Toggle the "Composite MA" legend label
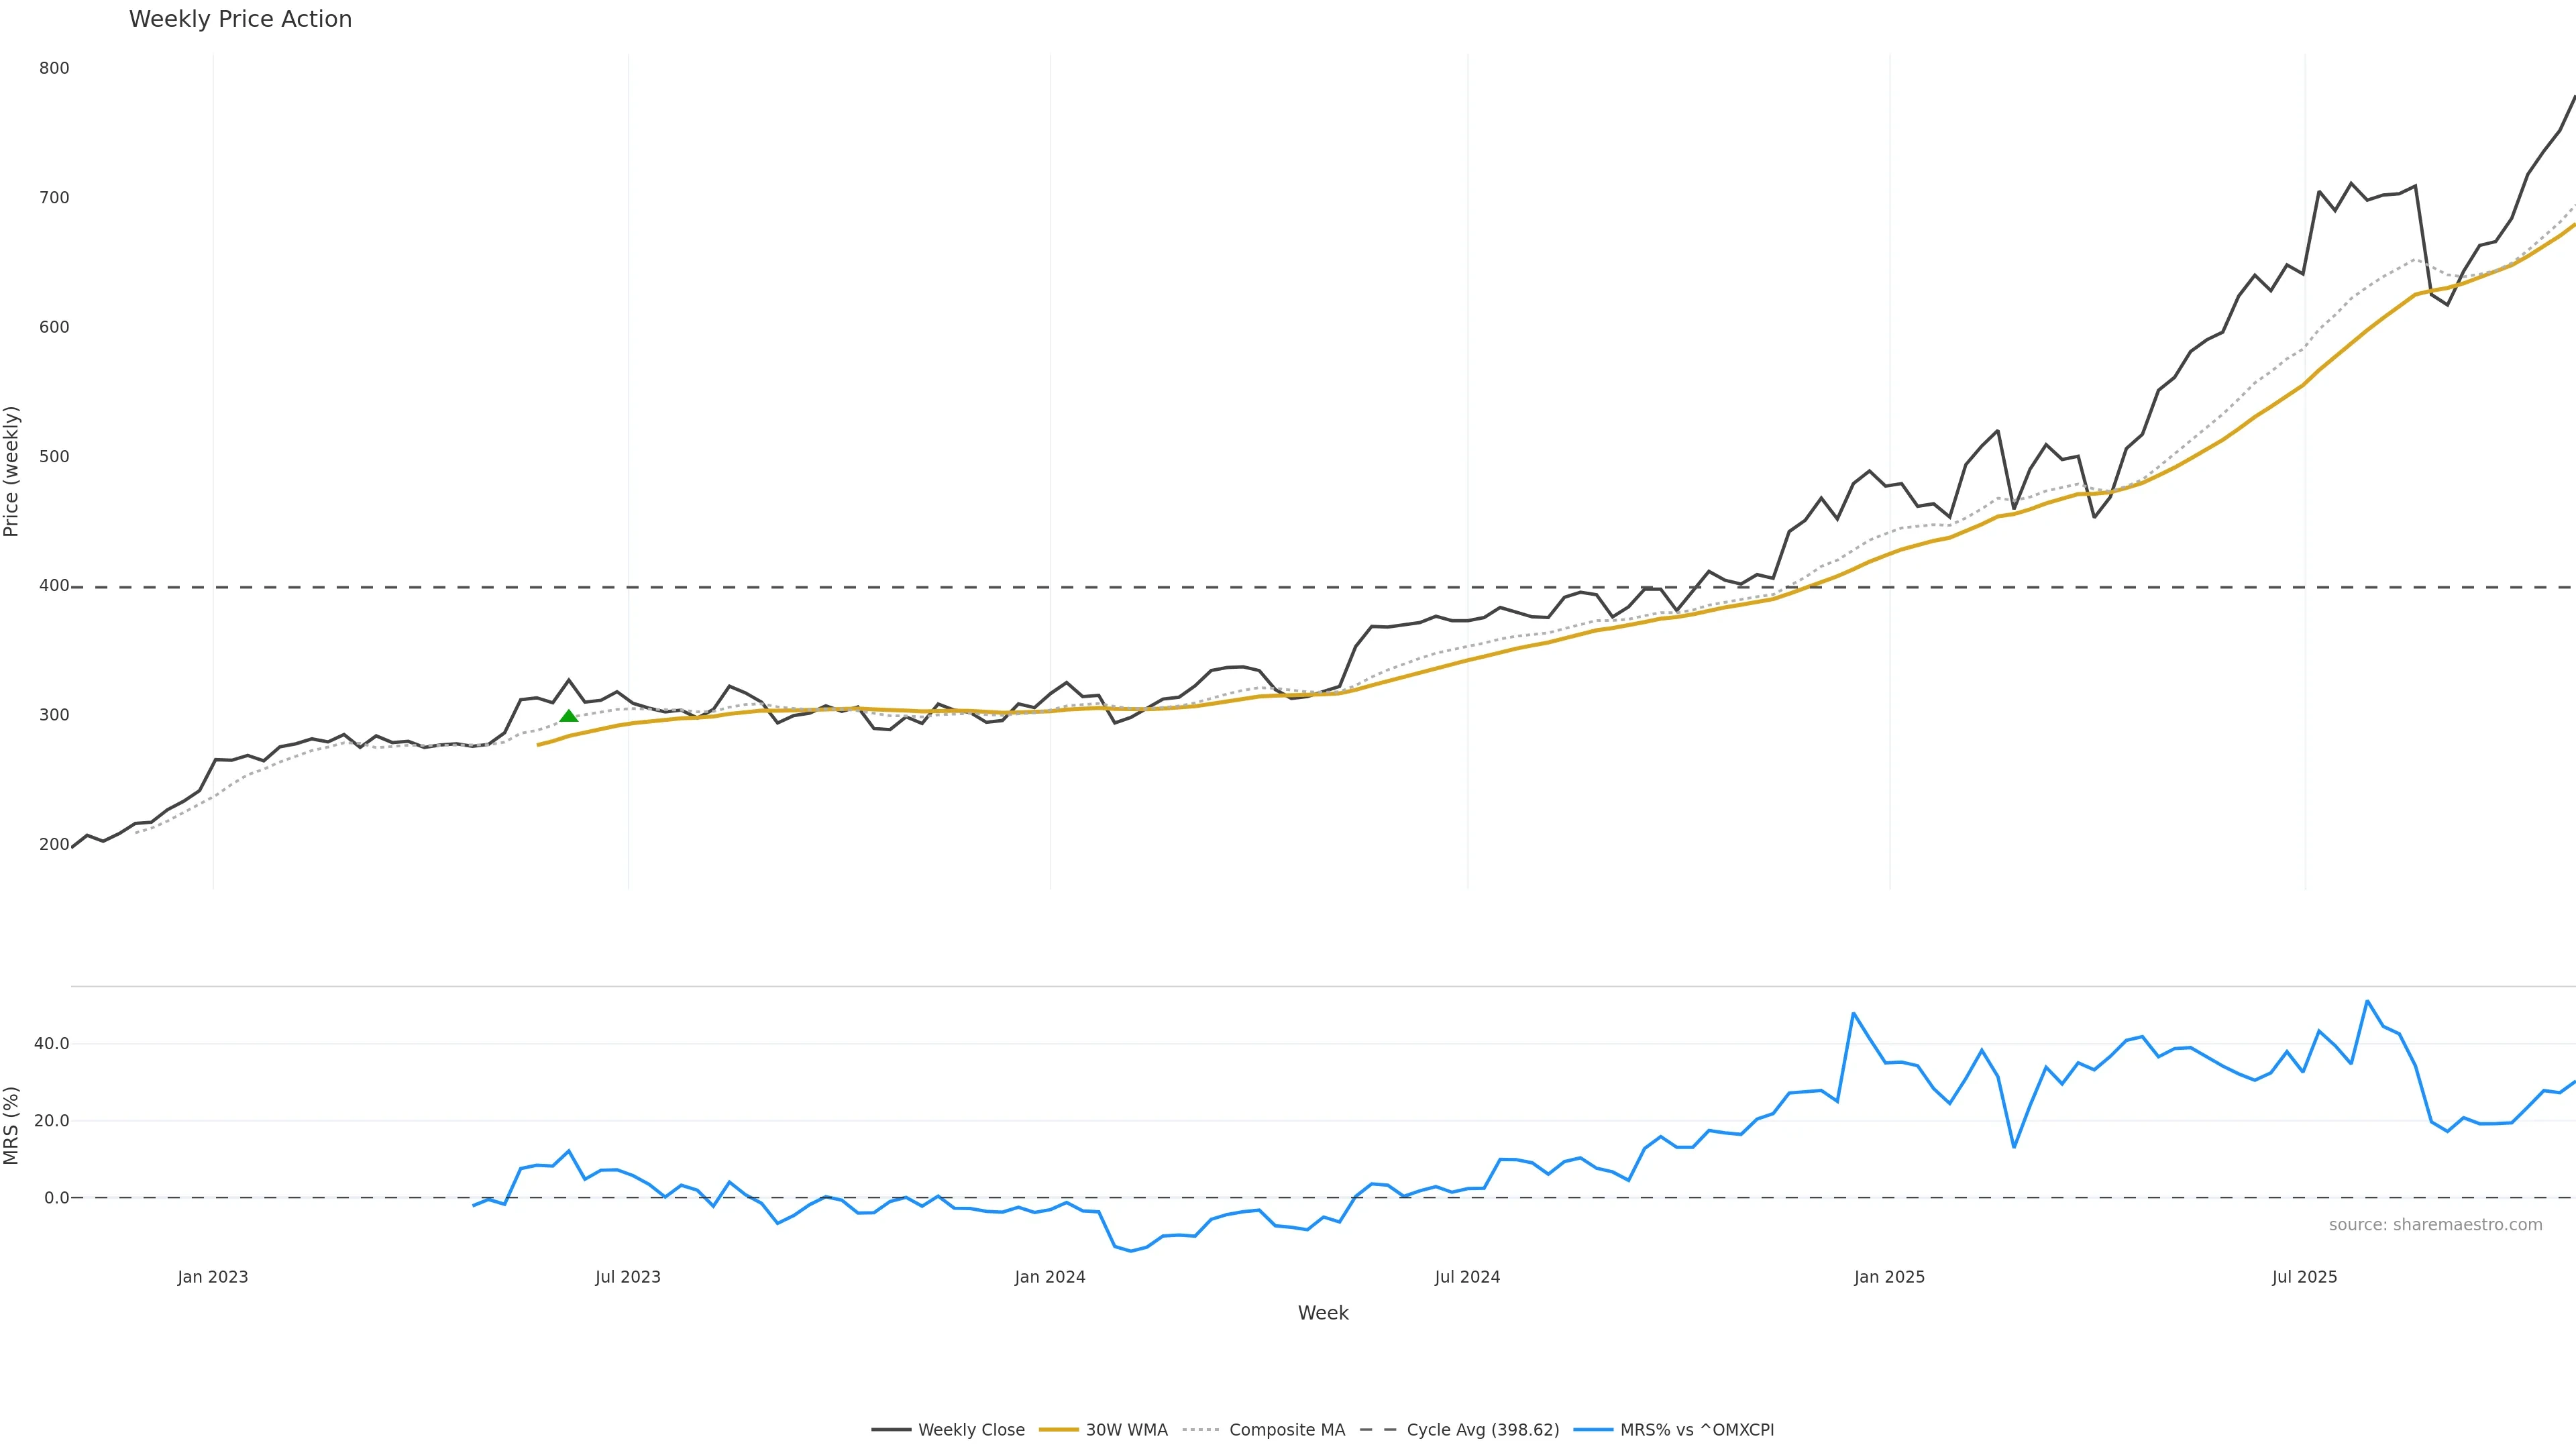 pos(1287,1430)
